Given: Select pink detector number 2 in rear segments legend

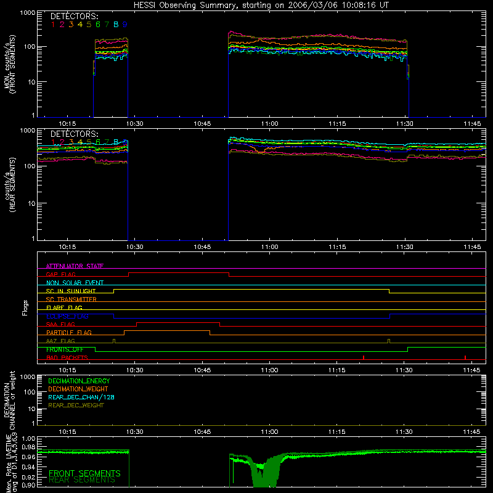Looking at the screenshot, I should click(62, 142).
